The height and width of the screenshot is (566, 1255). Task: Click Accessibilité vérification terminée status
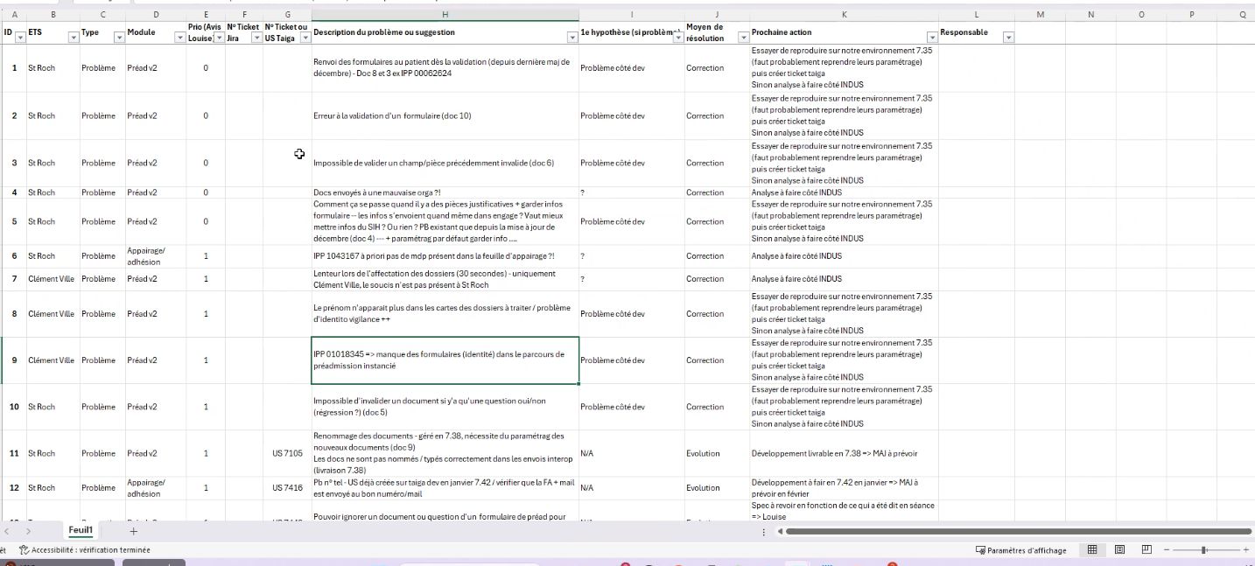[x=84, y=550]
